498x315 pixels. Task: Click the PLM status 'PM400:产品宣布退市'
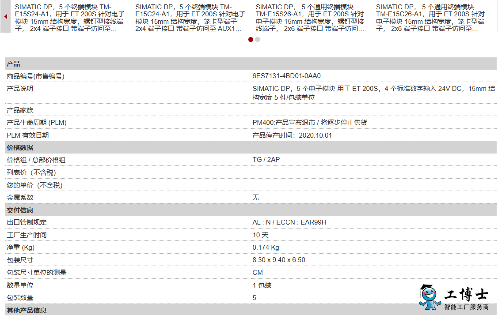[x=284, y=123]
